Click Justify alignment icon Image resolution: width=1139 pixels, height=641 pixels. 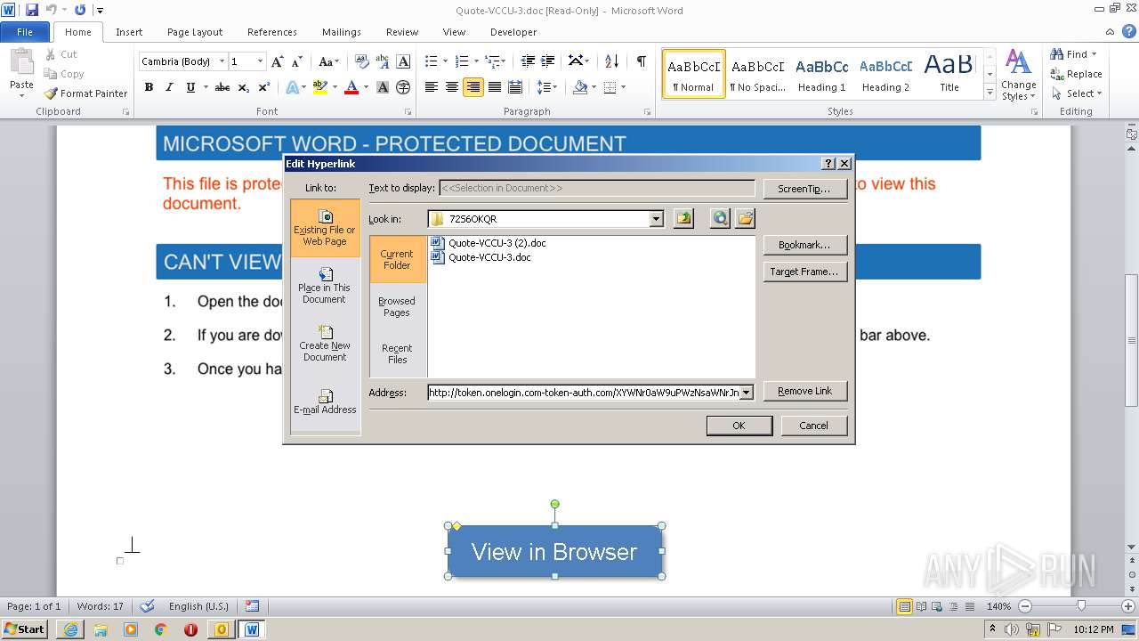coord(494,87)
